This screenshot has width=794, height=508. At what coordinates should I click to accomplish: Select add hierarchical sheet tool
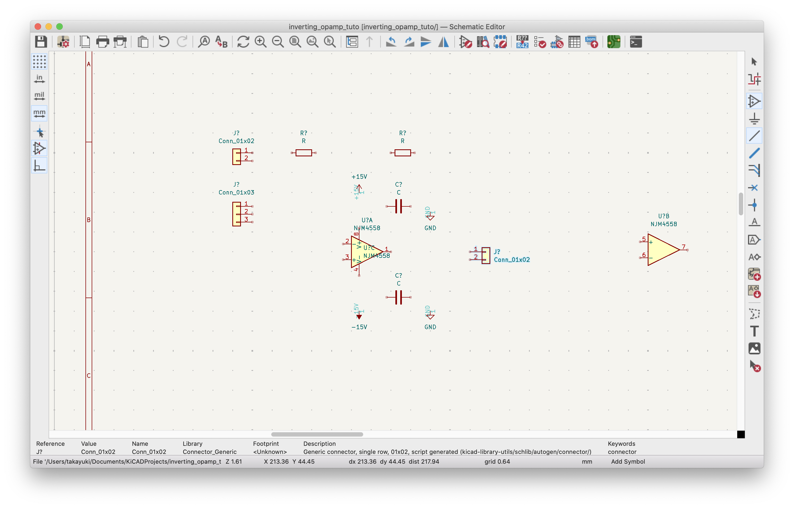pos(754,275)
